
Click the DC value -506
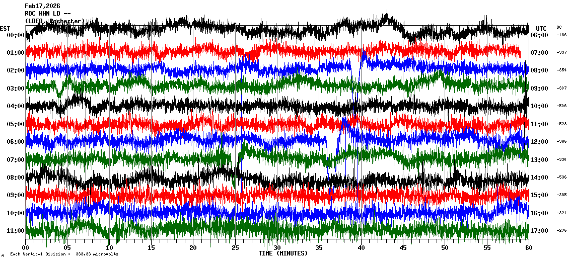click(561, 106)
